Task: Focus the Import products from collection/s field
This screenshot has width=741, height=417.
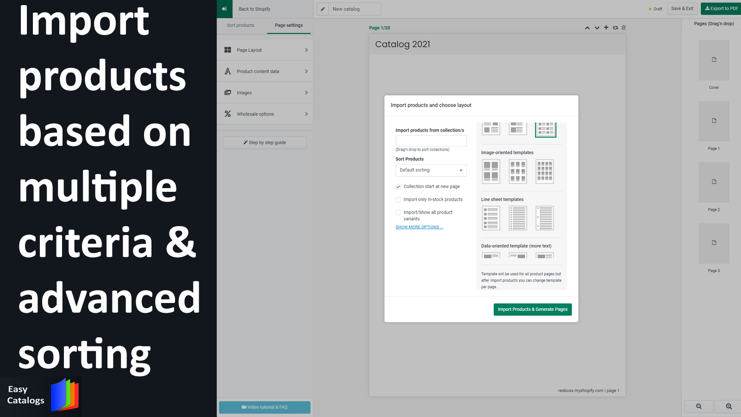Action: tap(431, 141)
